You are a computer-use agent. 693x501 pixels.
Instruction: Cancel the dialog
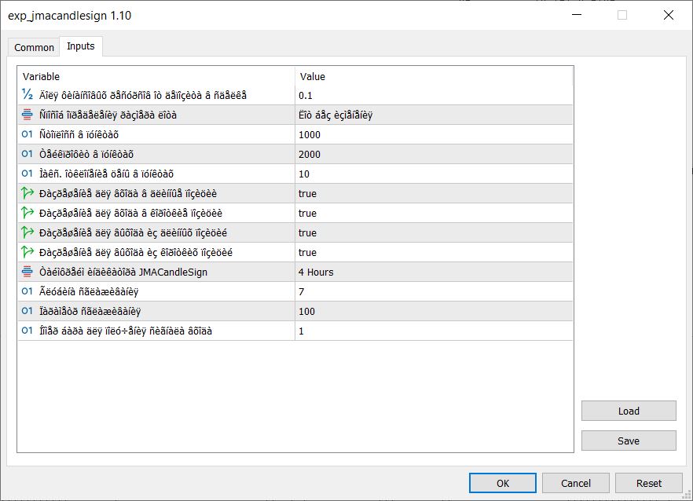tap(575, 483)
